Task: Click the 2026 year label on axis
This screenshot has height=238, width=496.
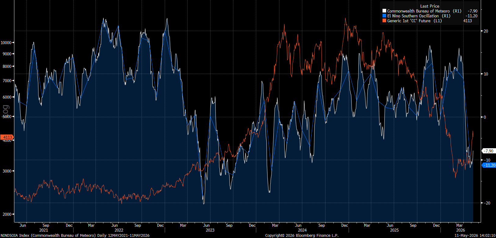Action: point(460,230)
